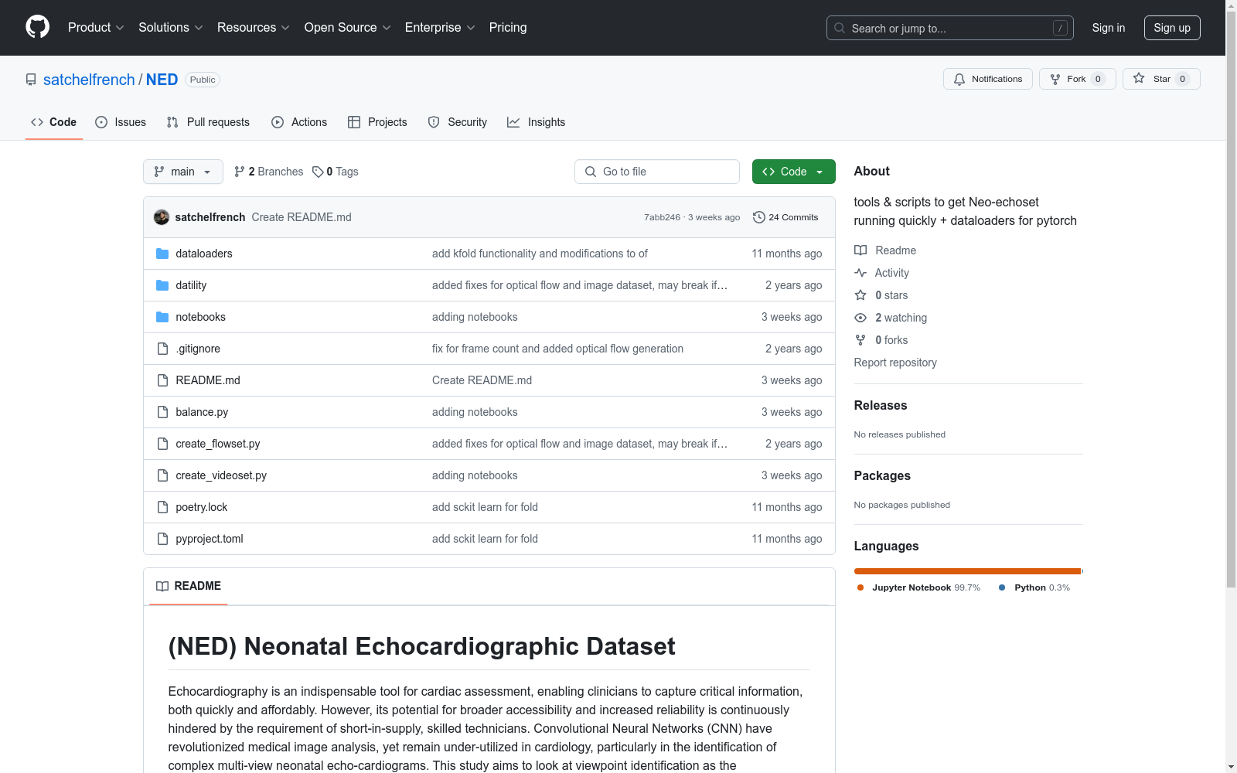Image resolution: width=1237 pixels, height=773 pixels.
Task: Click the Report repository link
Action: [895, 363]
